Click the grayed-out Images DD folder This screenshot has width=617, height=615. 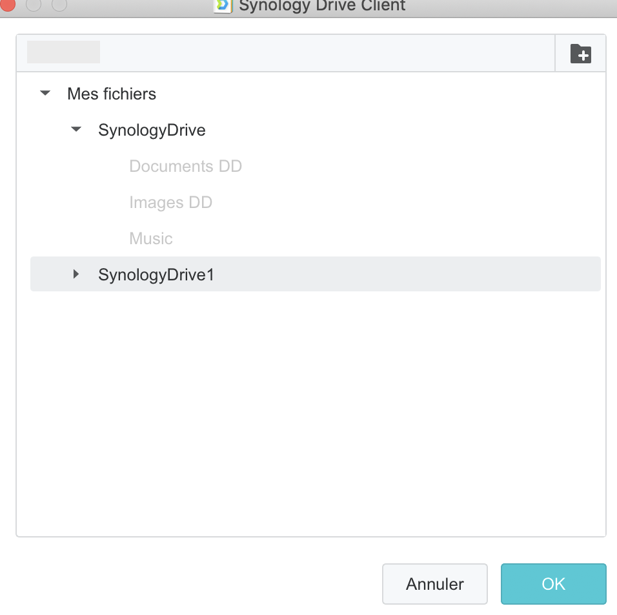(170, 203)
